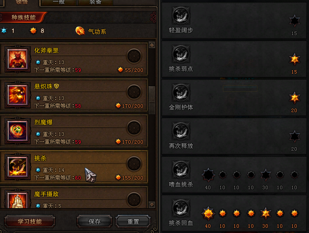
Task: Switch to the 种族技能 tab
Action: (23, 18)
